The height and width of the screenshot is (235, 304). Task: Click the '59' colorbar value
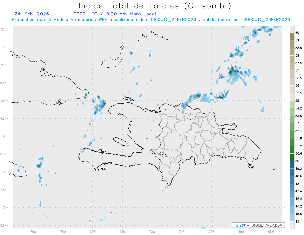pos(297,40)
